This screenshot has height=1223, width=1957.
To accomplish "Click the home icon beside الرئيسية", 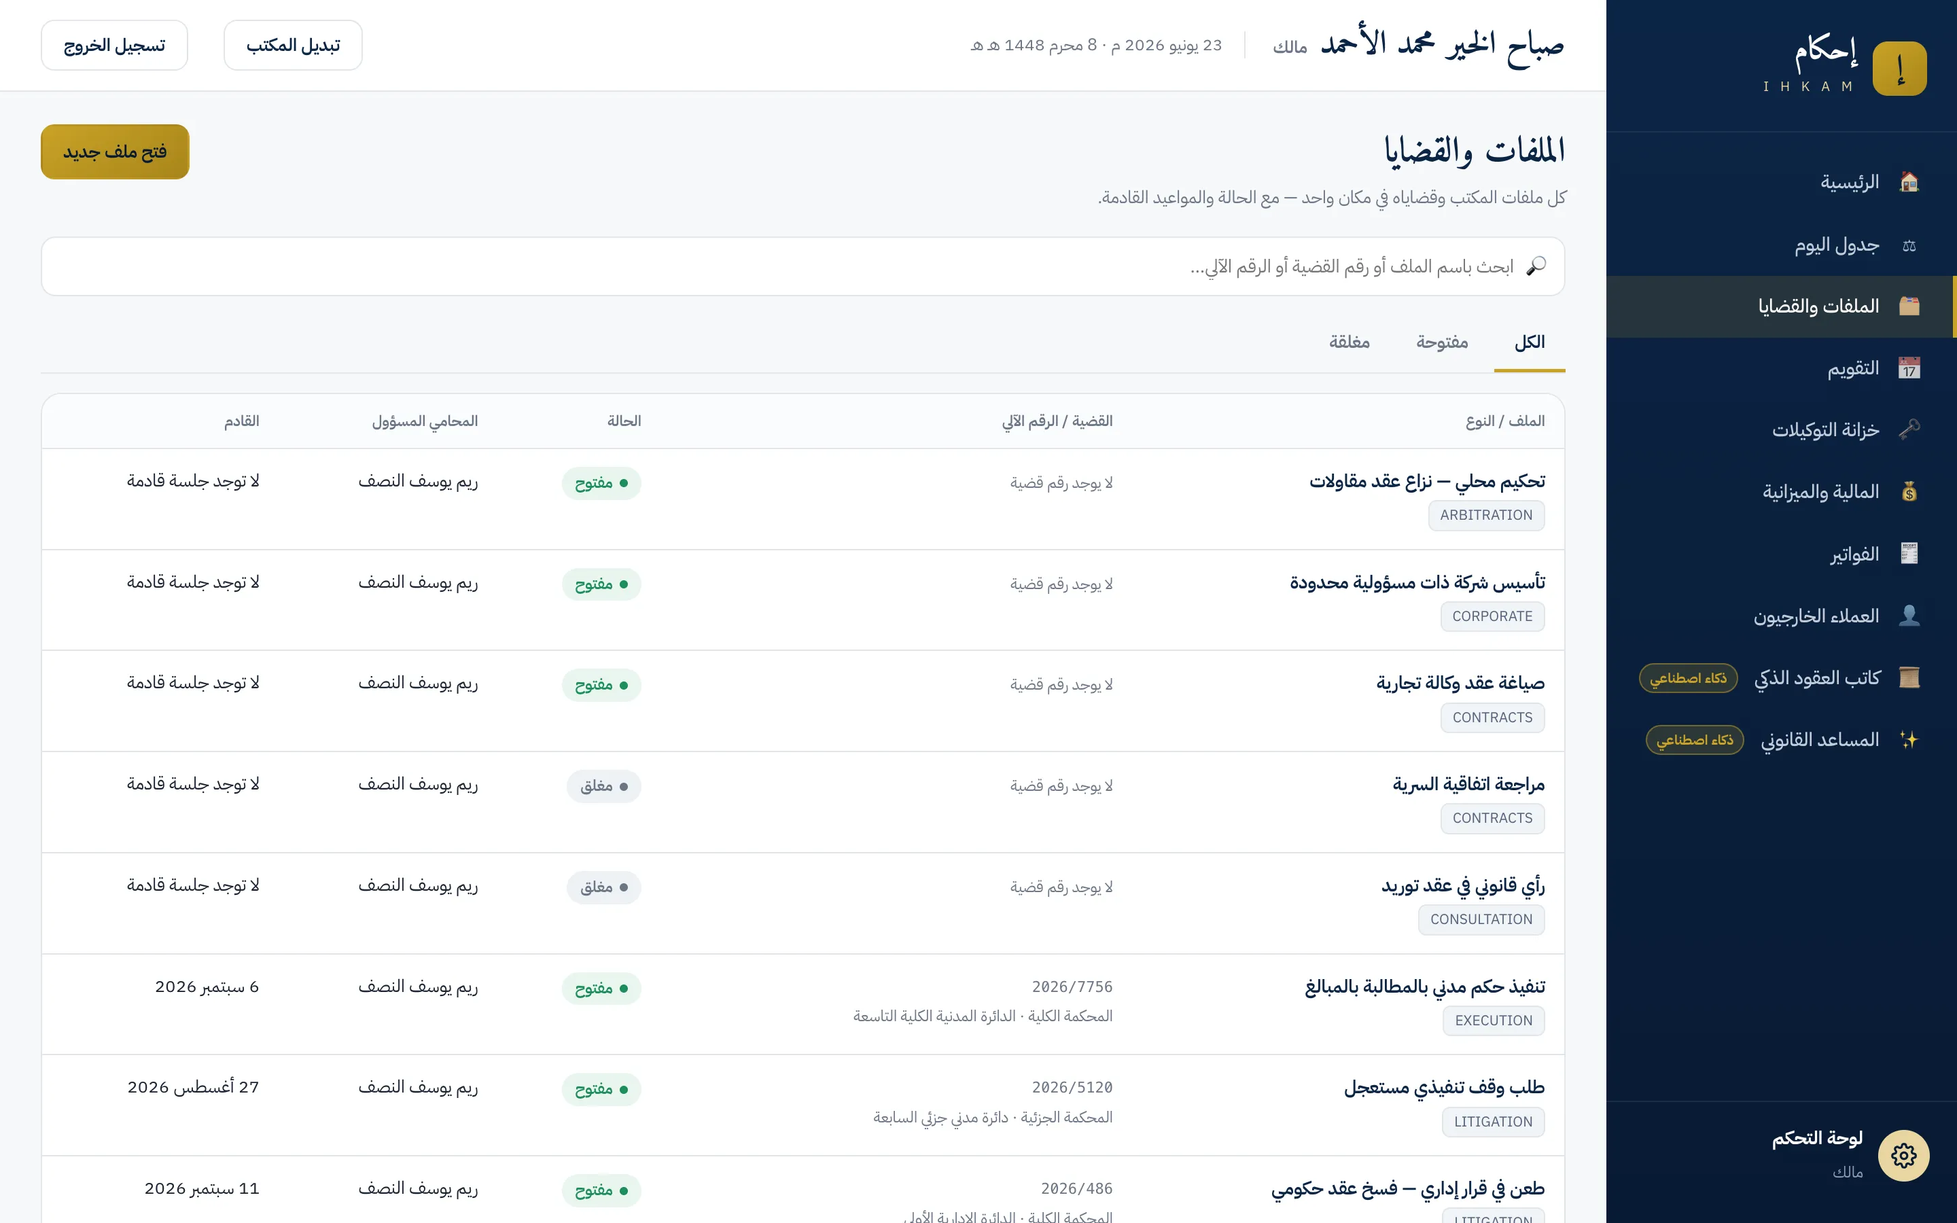I will (x=1909, y=182).
